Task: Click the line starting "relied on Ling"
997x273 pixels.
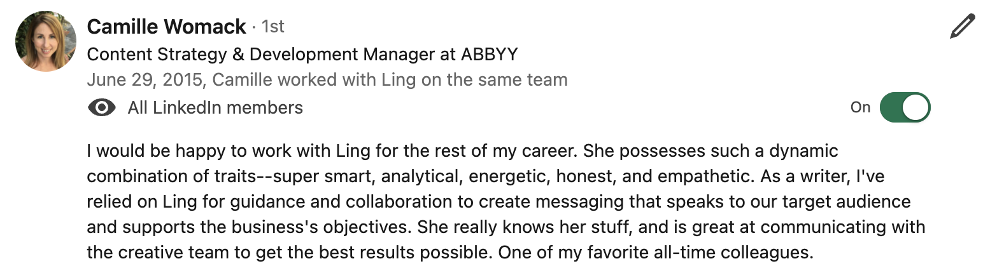Action: point(498,202)
